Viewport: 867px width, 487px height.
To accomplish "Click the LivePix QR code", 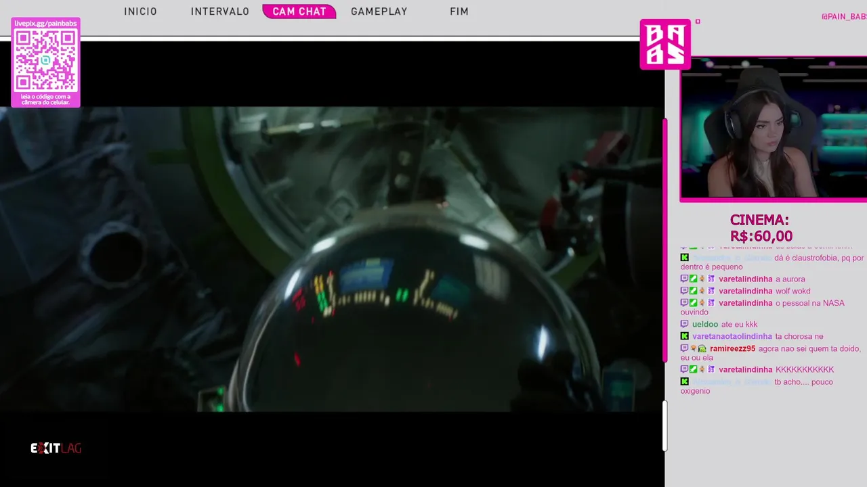I will click(45, 61).
